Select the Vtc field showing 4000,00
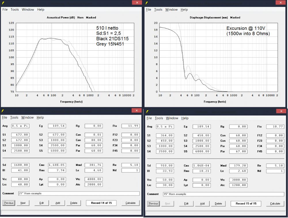 (94, 179)
